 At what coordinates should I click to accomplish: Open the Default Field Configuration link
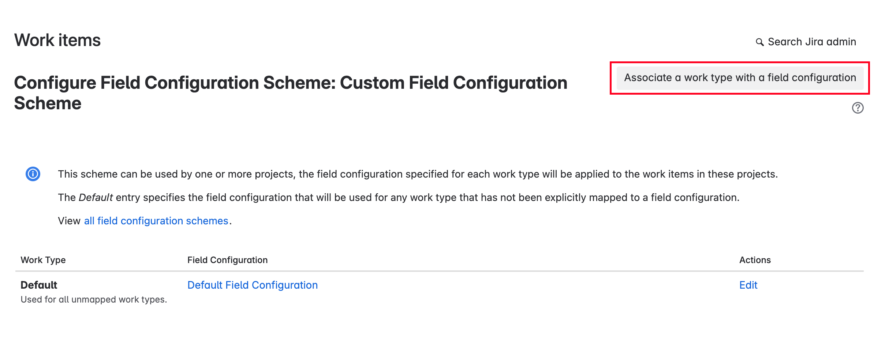coord(252,285)
